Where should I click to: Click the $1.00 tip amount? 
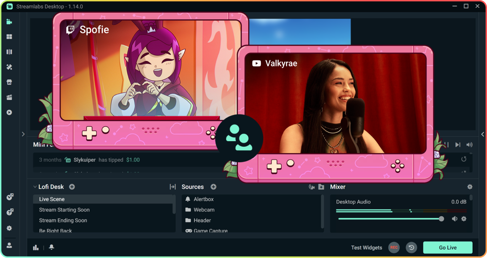[133, 160]
